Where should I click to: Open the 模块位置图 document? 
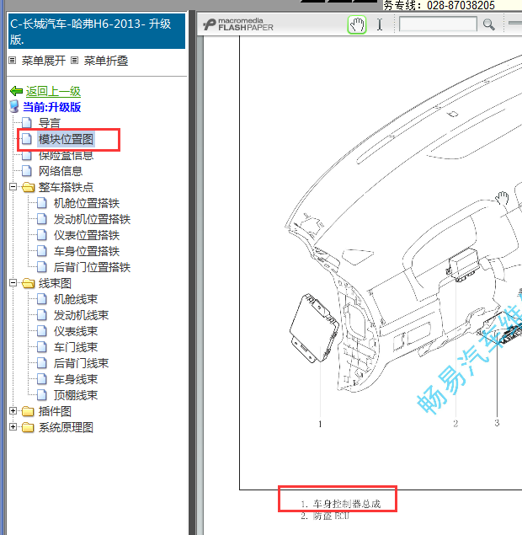[x=66, y=139]
